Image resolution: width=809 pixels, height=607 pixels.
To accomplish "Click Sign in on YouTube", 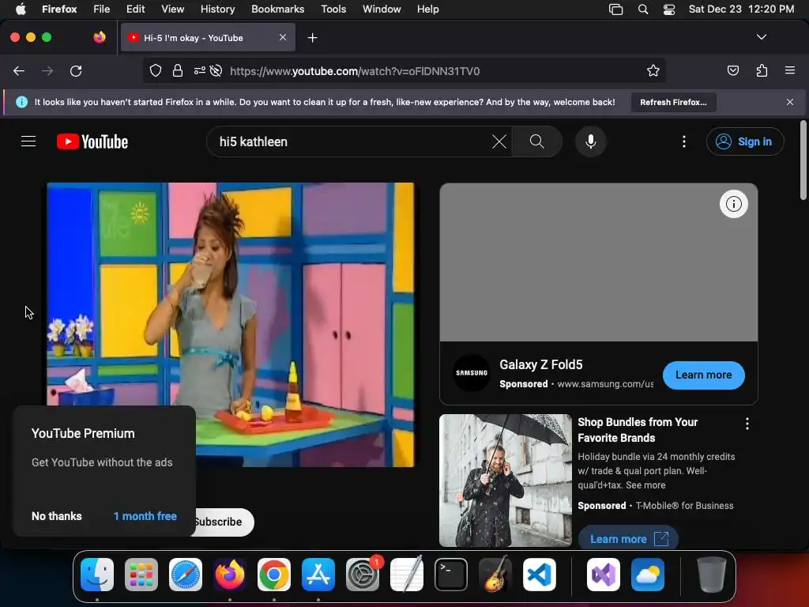I will (x=745, y=141).
